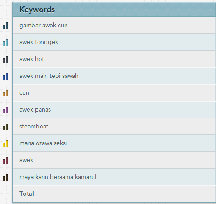Select the 'awek tonggek' keyword
Screen dimensions: 216x204
39,42
